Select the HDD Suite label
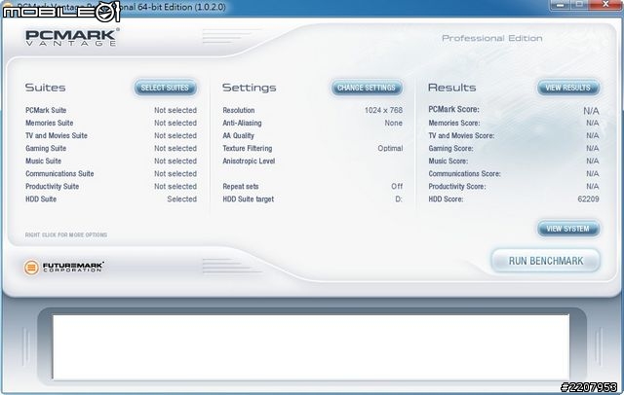 click(x=41, y=199)
